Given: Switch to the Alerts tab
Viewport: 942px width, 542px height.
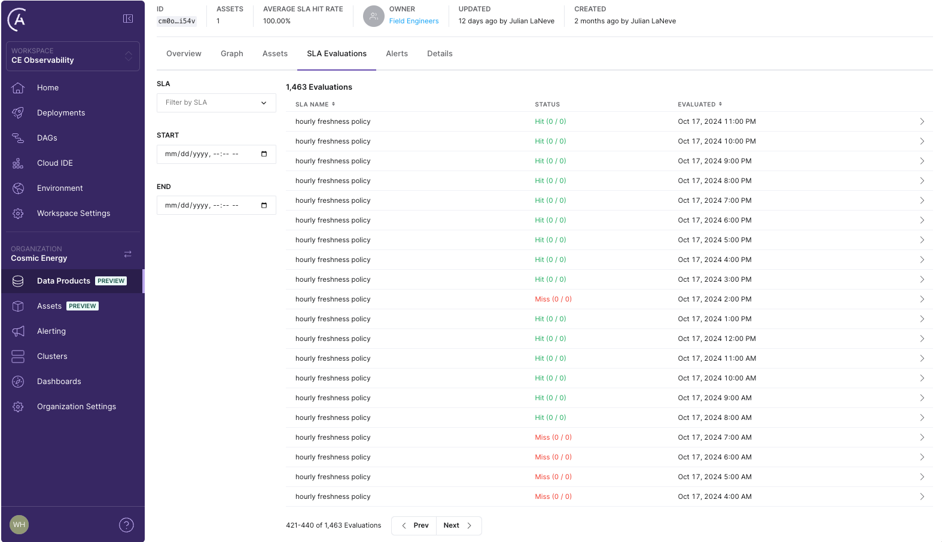Looking at the screenshot, I should 397,54.
